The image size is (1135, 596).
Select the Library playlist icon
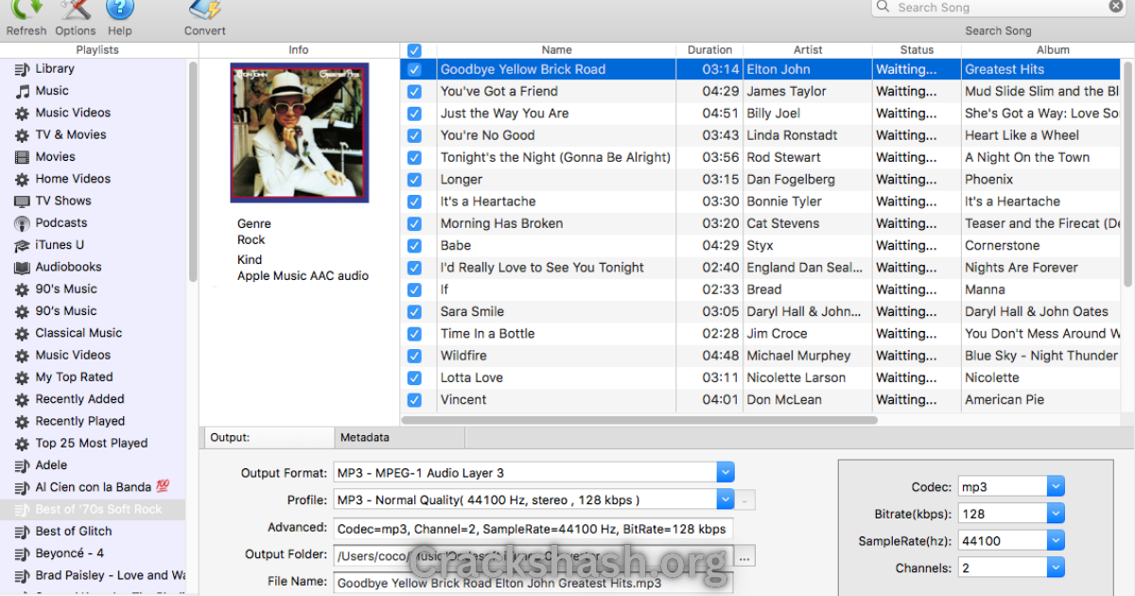click(22, 69)
